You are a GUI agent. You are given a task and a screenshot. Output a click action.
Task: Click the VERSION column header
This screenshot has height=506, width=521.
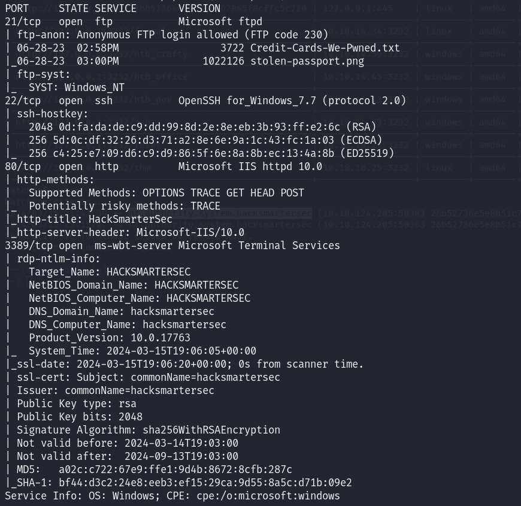199,9
